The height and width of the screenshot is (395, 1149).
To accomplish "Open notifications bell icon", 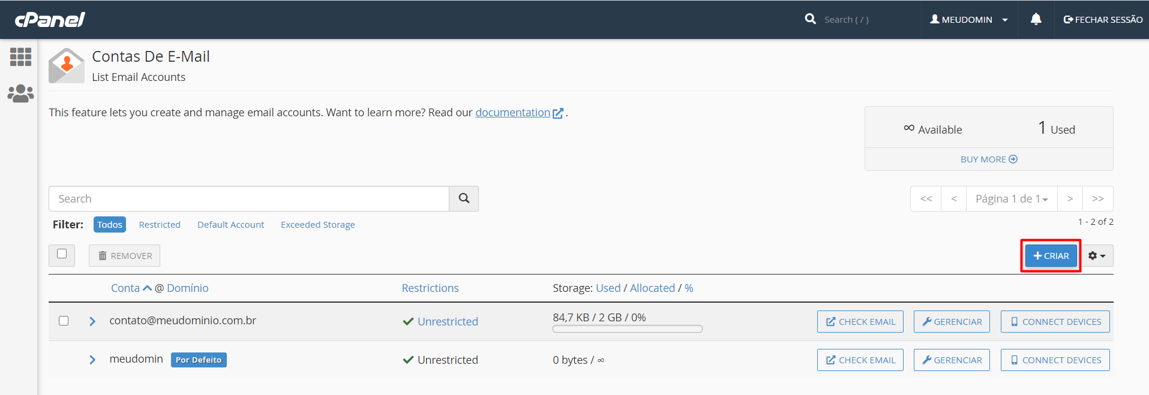I will coord(1036,19).
